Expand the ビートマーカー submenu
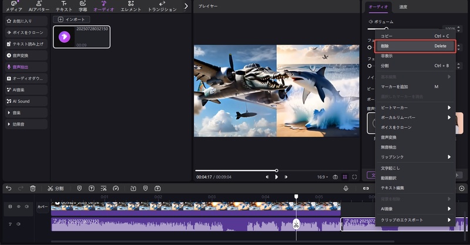This screenshot has height=245, width=470. (415, 108)
